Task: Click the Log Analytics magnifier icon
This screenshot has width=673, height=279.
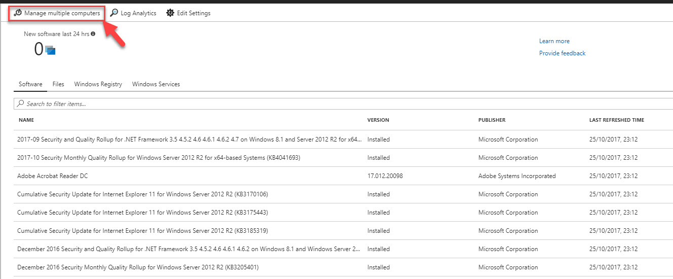Action: point(115,13)
